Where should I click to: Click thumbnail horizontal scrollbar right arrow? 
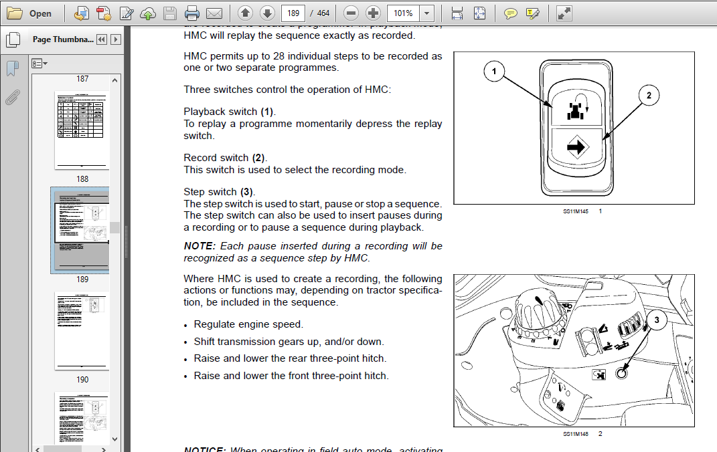tap(104, 449)
